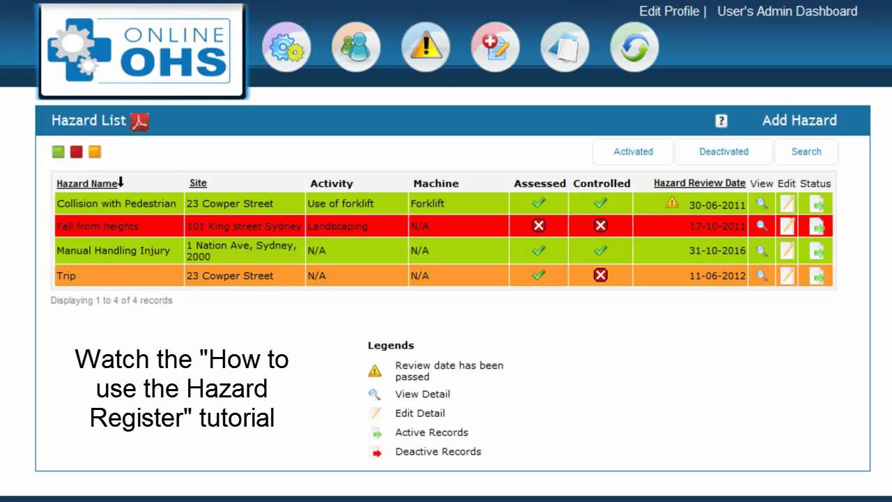Click Edit Profile link

click(x=669, y=11)
